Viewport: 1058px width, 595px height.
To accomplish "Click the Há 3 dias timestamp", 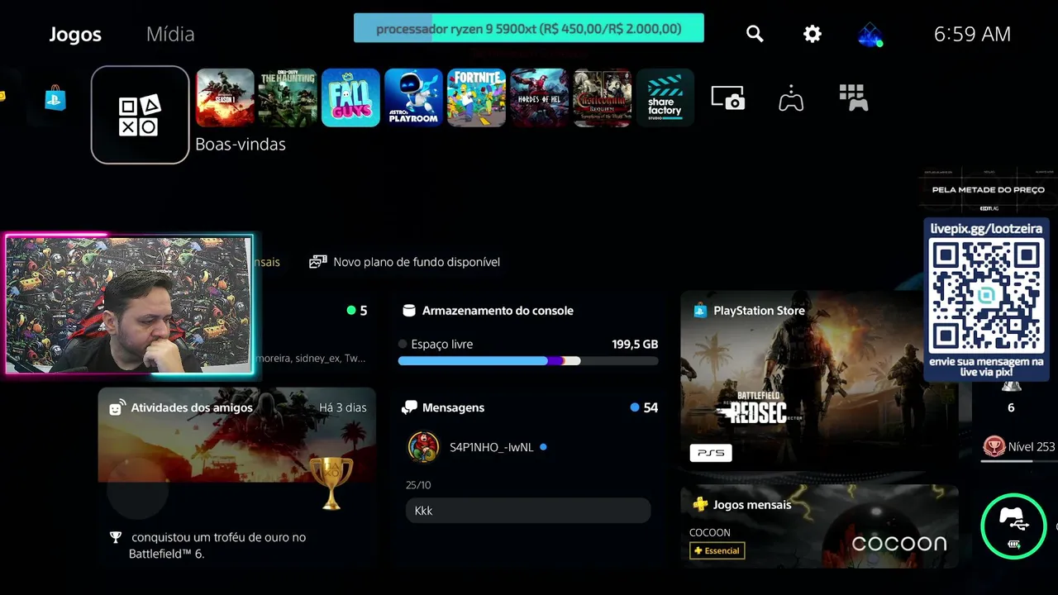I will [x=342, y=407].
